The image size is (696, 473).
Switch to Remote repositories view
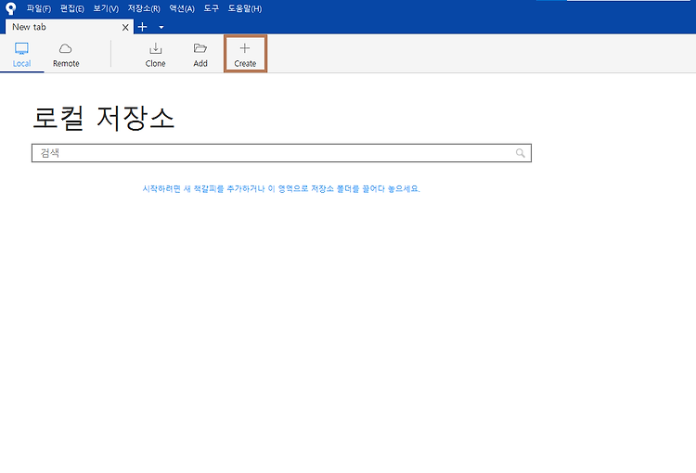[x=66, y=55]
